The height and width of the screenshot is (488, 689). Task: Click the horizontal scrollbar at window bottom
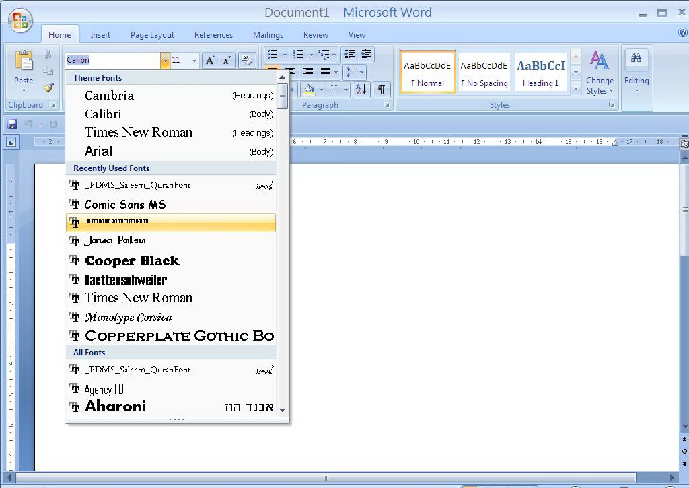(x=326, y=477)
